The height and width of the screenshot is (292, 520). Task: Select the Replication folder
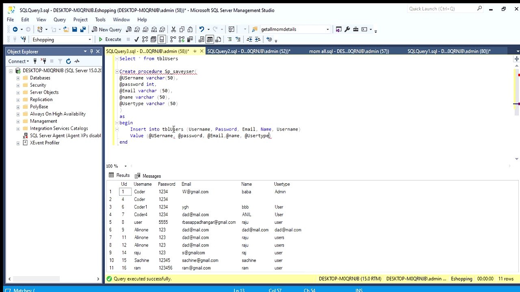tap(41, 99)
